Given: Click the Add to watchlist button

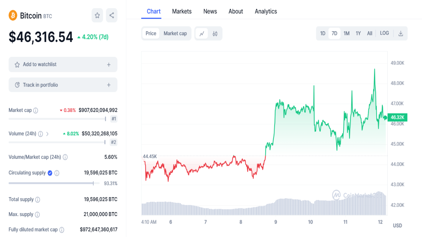Looking at the screenshot, I should pos(63,65).
